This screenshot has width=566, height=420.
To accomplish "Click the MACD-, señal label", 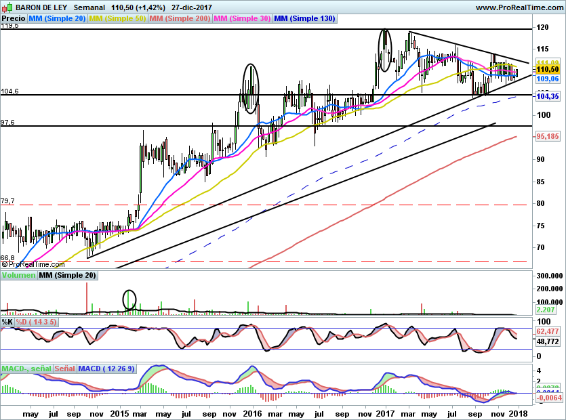I will [x=26, y=369].
